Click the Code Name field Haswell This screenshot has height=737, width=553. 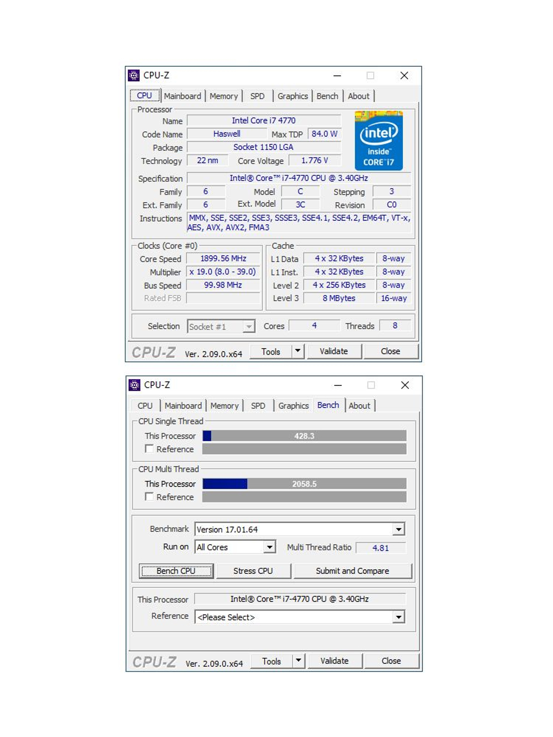227,134
